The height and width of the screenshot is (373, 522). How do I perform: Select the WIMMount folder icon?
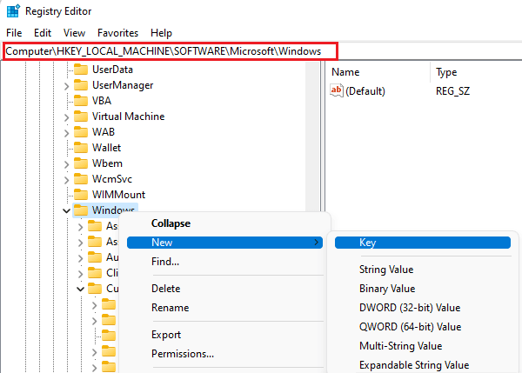81,195
